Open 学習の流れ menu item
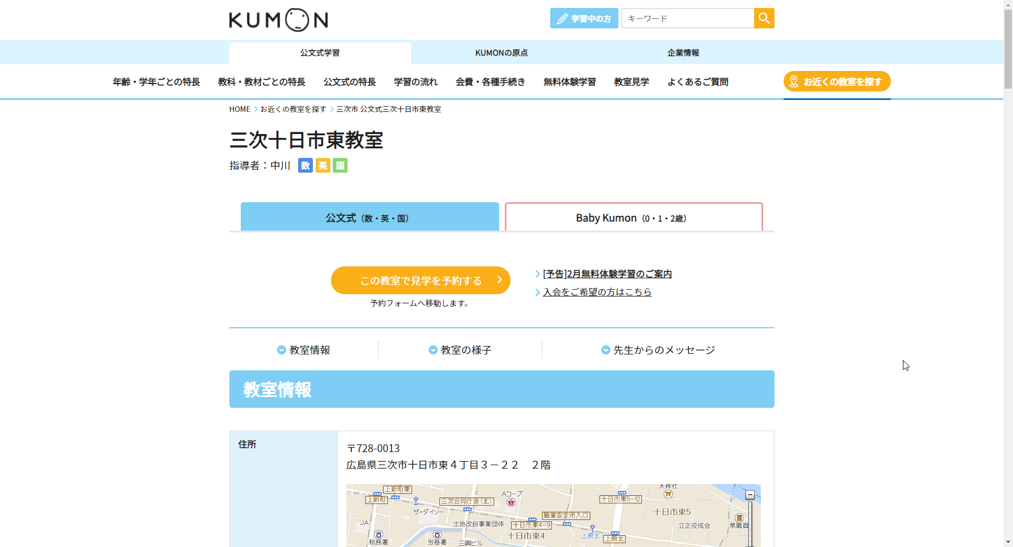Image resolution: width=1013 pixels, height=547 pixels. (x=416, y=82)
